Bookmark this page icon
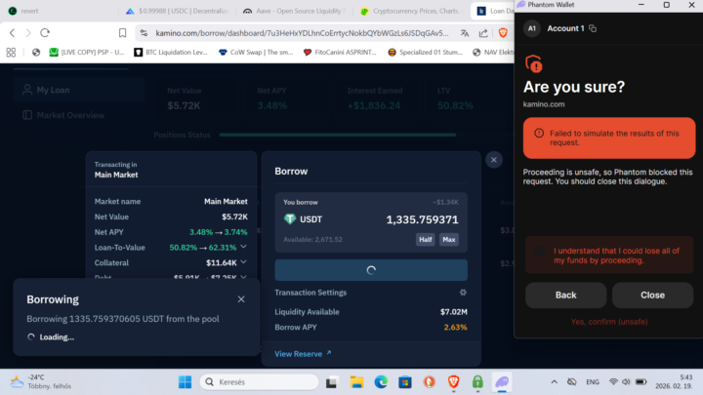Image resolution: width=703 pixels, height=395 pixels. coord(122,33)
